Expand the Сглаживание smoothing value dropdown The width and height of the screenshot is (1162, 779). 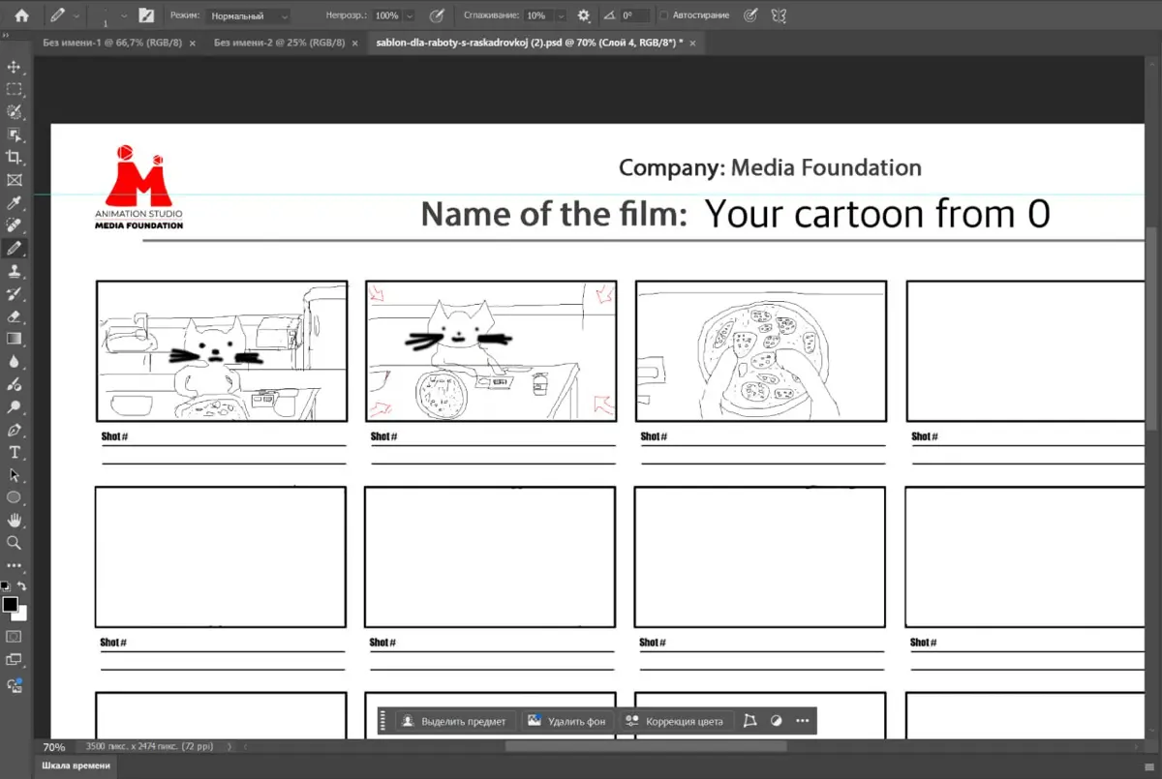click(x=561, y=16)
